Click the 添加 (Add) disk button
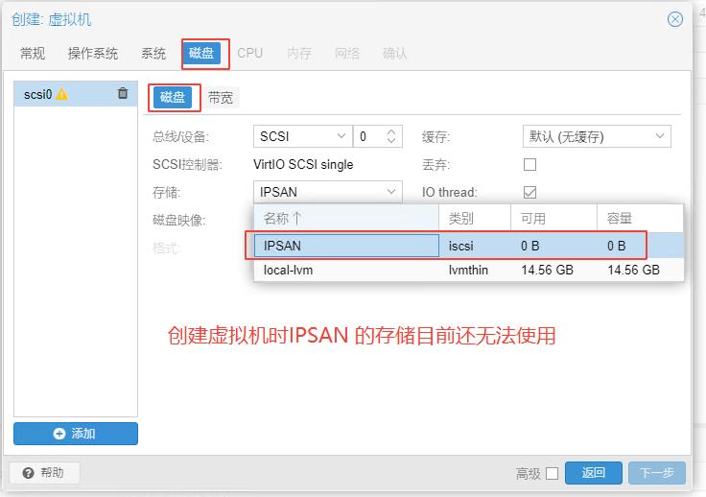 click(x=76, y=434)
